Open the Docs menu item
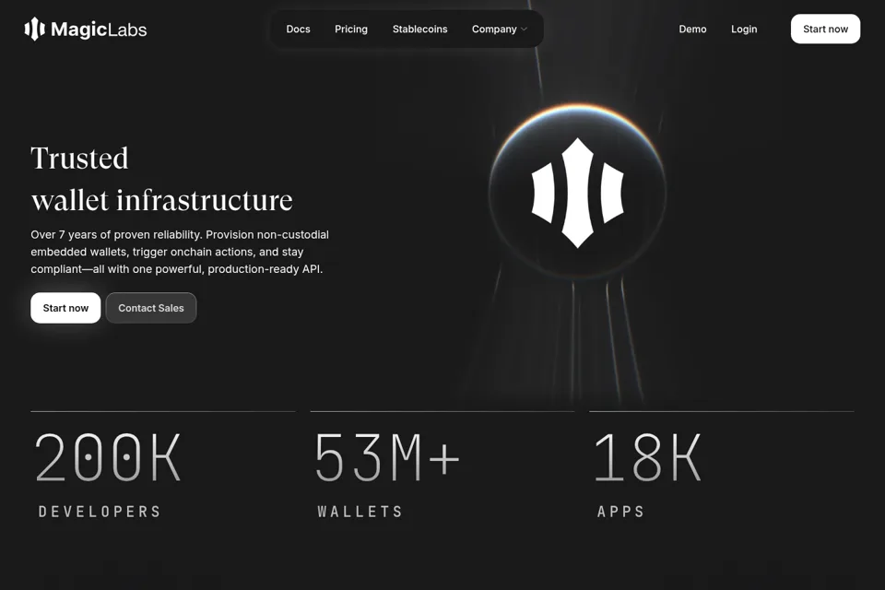Image resolution: width=885 pixels, height=590 pixels. [298, 29]
